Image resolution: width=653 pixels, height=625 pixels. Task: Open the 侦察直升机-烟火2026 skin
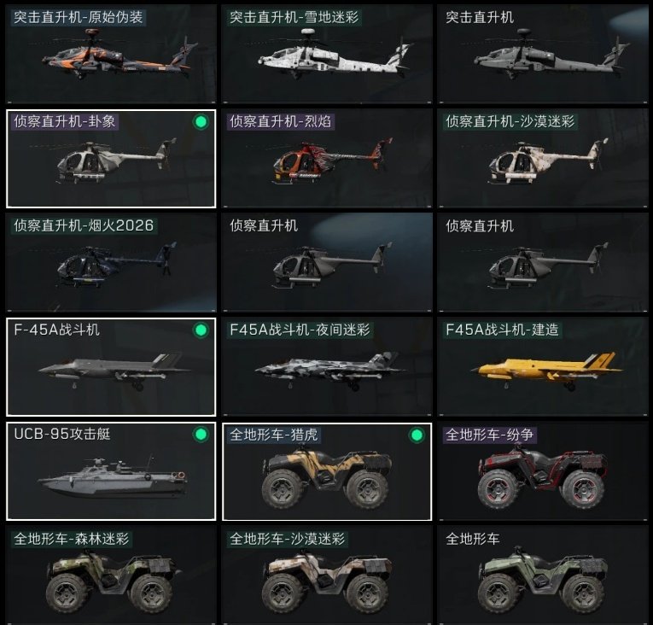(x=111, y=262)
